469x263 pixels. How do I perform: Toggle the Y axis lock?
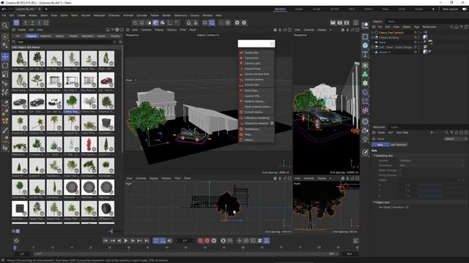pos(32,23)
